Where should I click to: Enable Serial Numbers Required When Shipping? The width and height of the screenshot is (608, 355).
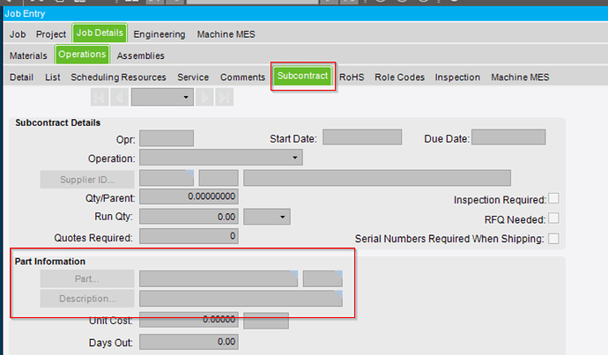click(x=553, y=239)
